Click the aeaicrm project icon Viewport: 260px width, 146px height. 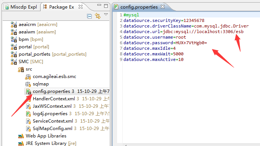point(14,25)
